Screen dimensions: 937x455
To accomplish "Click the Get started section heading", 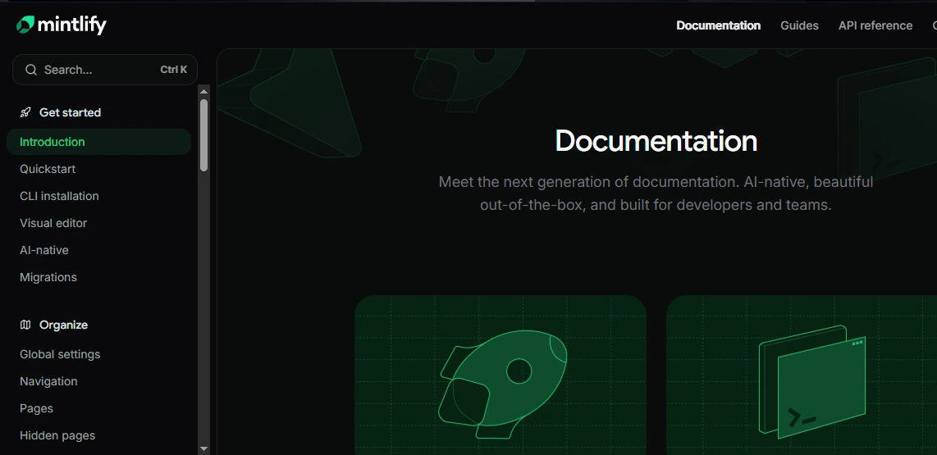I will pos(70,112).
